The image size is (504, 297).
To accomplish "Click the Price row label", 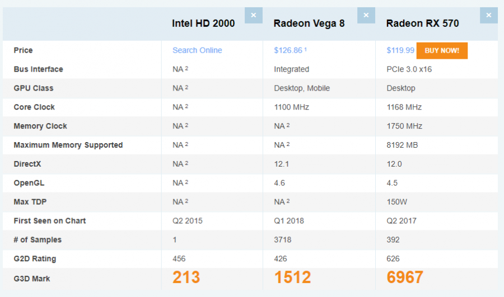I will 23,50.
